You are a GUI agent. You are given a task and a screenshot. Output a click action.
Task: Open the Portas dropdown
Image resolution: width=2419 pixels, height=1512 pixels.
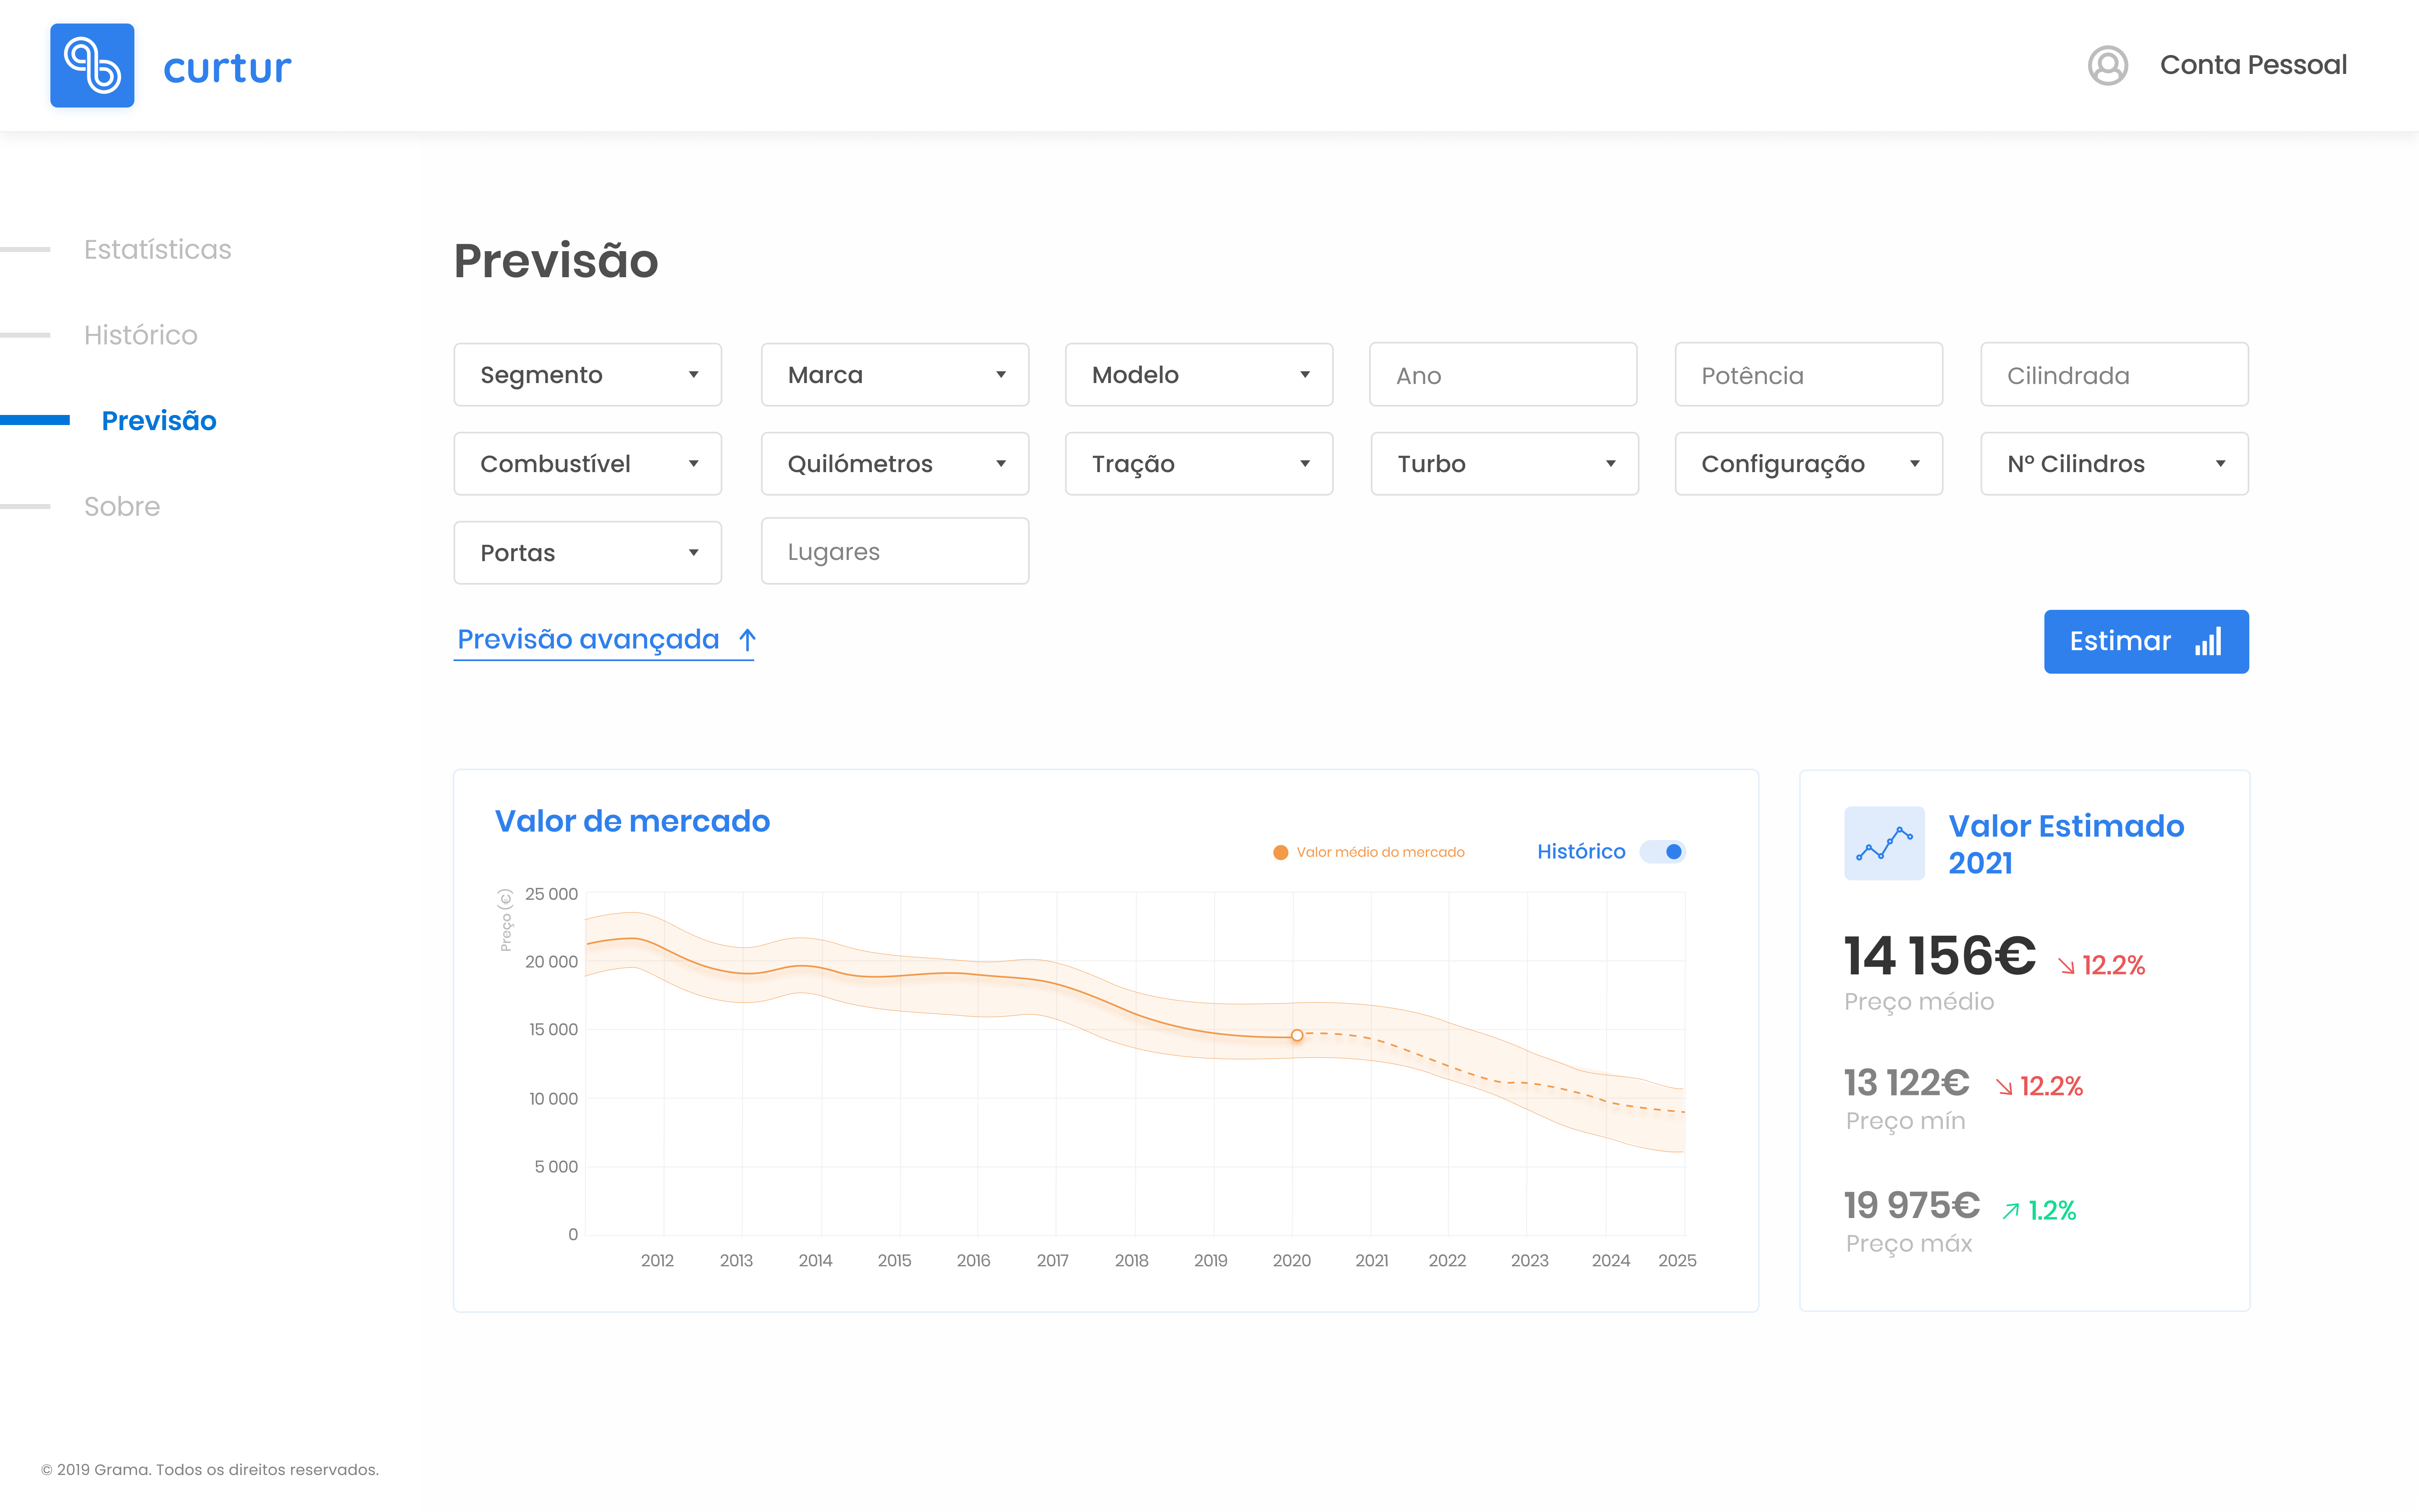(x=588, y=553)
